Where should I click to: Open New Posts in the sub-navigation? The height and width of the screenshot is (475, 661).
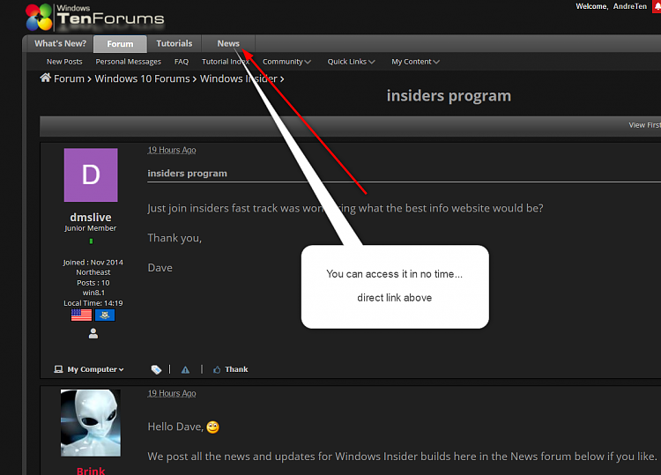click(64, 62)
